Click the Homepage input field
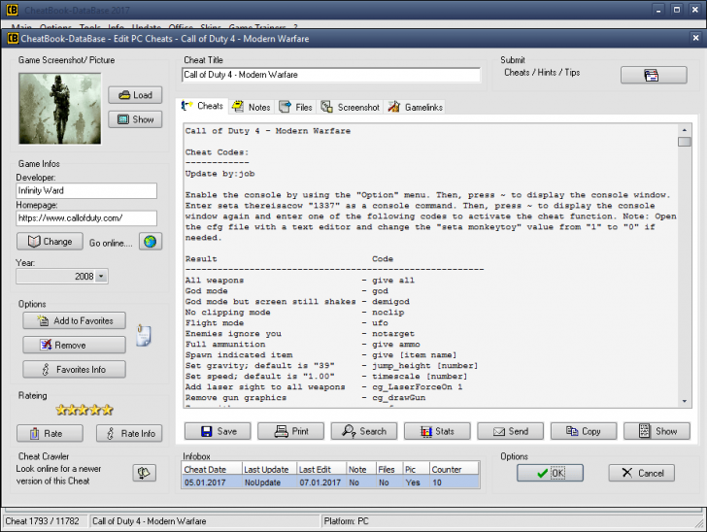Viewport: 707px width, 532px height. pos(86,218)
